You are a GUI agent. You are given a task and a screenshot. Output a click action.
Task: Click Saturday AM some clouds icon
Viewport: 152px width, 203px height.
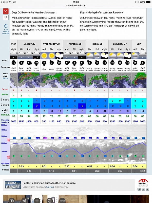point(112,56)
